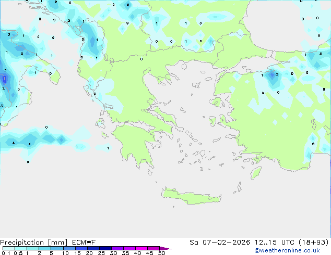Click the date 'Sa 07-02-2026'
The height and width of the screenshot is (255, 331).
(220, 242)
